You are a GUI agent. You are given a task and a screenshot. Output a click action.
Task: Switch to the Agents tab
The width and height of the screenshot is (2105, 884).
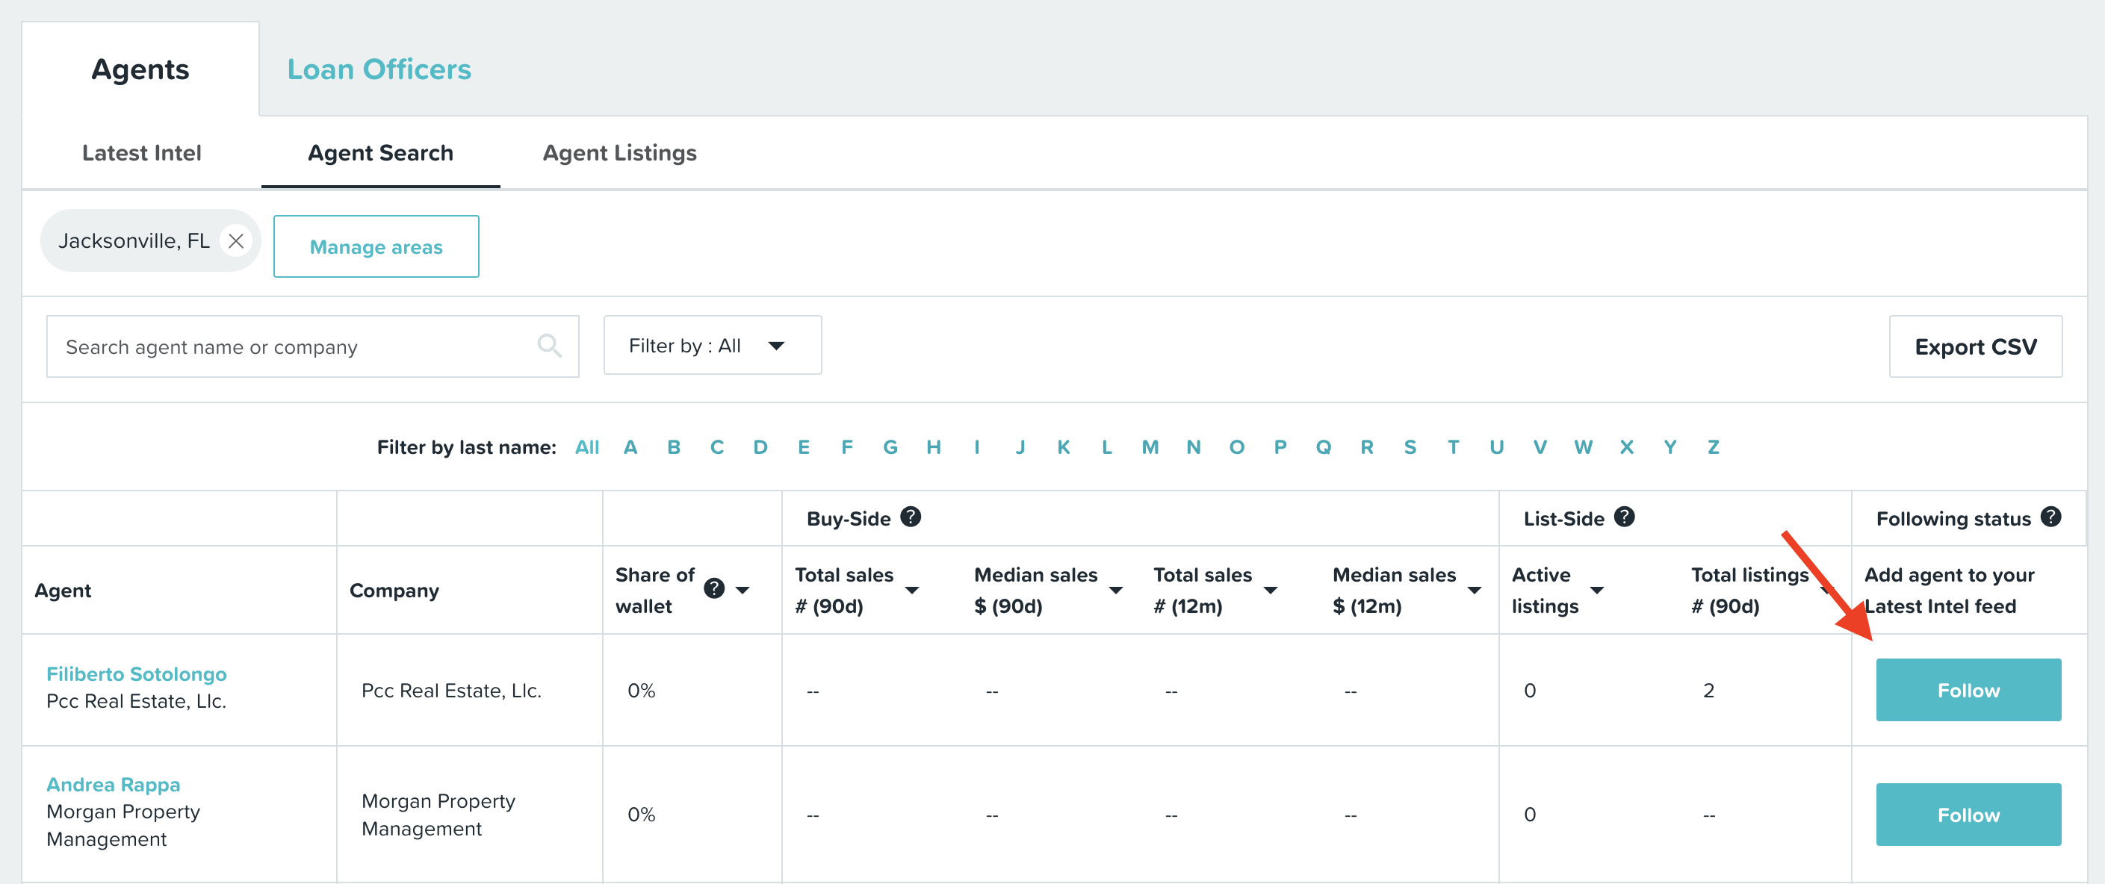point(140,69)
